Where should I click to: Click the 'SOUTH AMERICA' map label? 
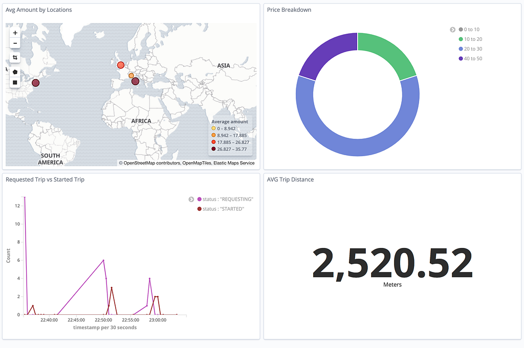pyautogui.click(x=51, y=159)
